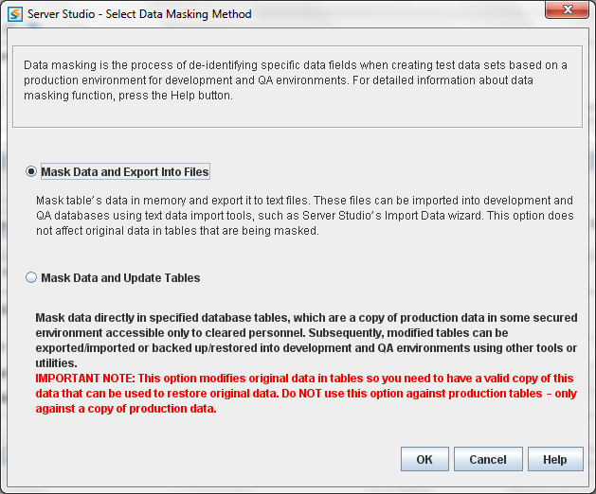
Task: Close the Select Data Masking Method dialog
Action: click(x=567, y=13)
